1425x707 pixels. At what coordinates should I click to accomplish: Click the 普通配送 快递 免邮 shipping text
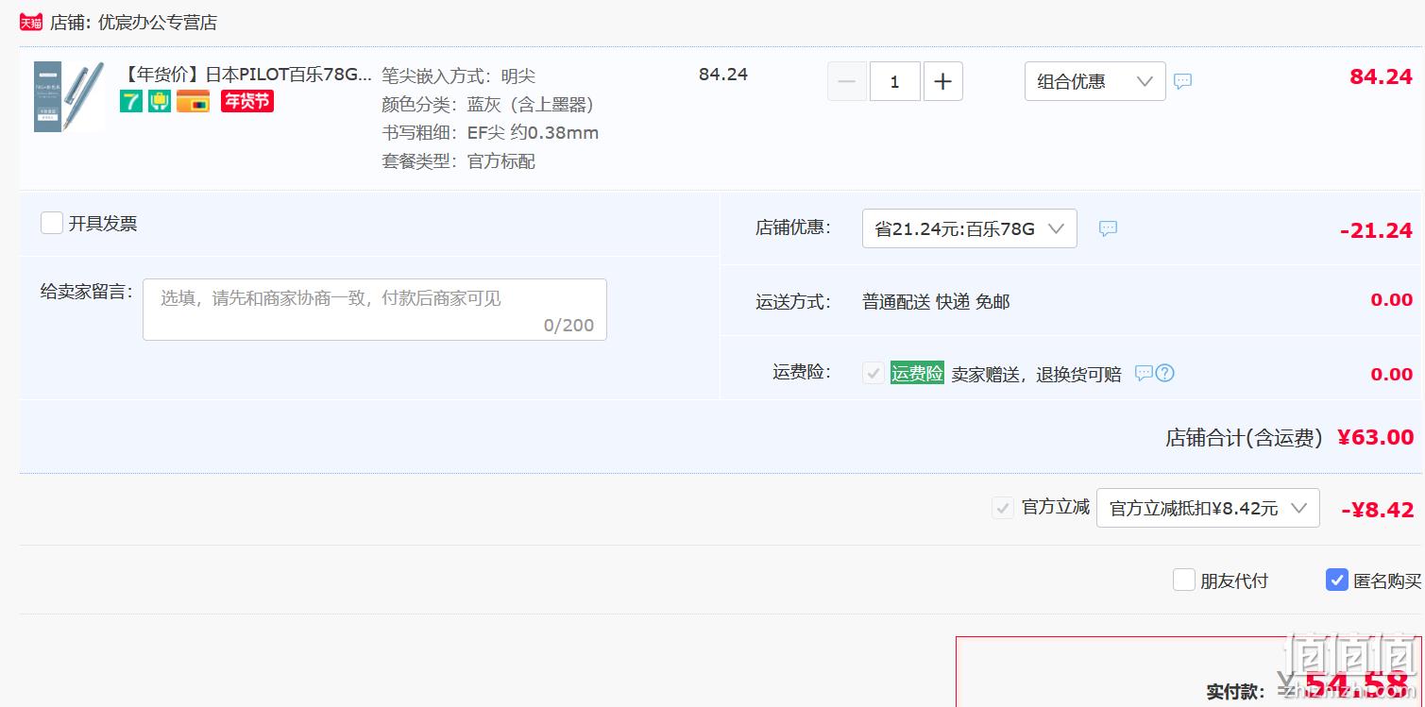(936, 302)
